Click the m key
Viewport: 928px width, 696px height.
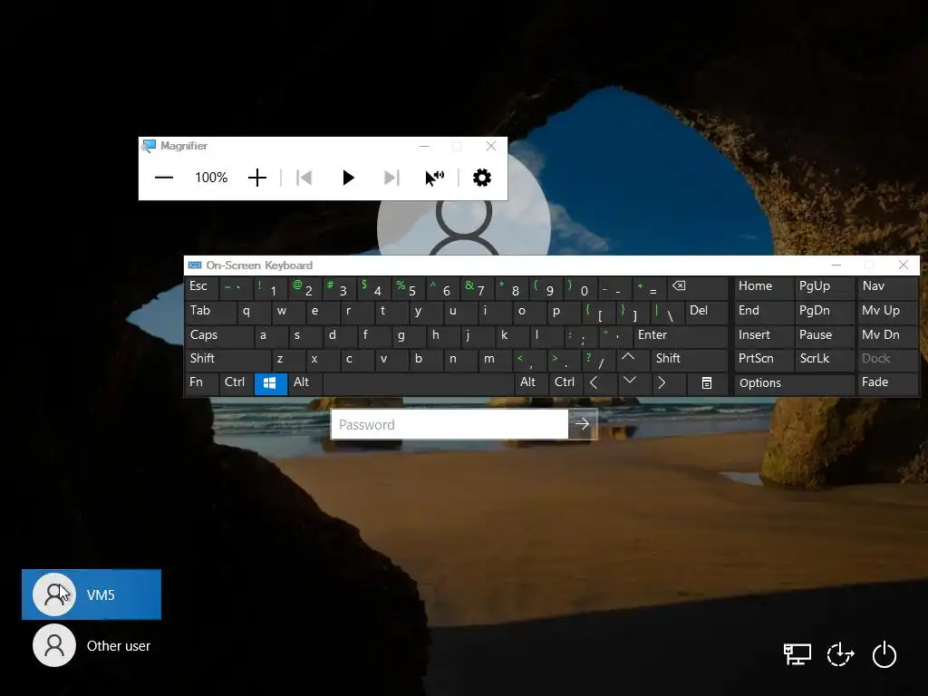coord(496,359)
